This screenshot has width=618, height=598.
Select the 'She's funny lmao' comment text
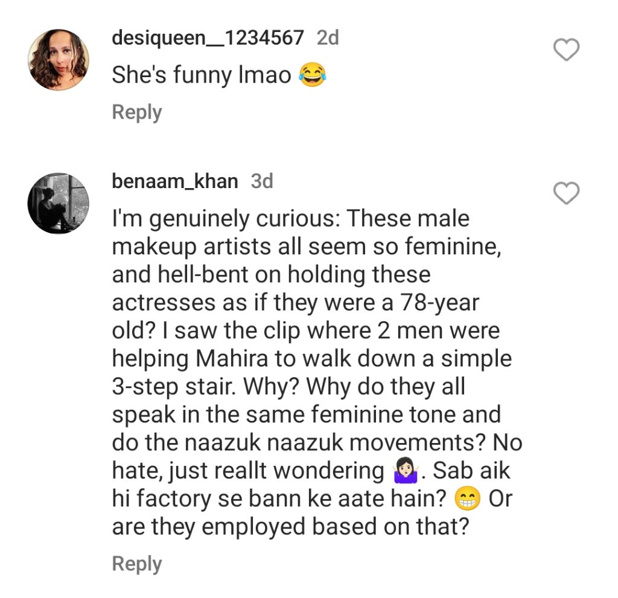tap(202, 75)
